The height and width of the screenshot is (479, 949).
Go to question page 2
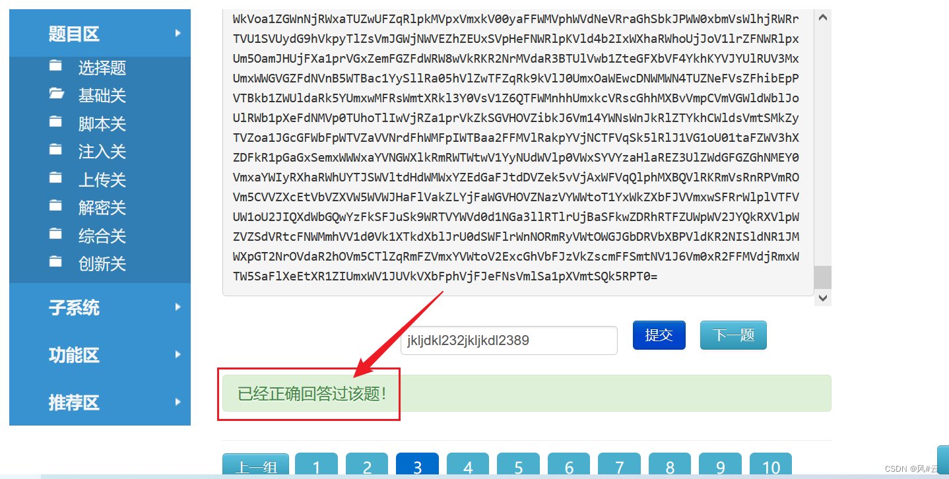tap(367, 466)
